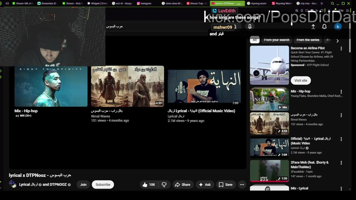This screenshot has height=200, width=356.
Task: Click the Ask AI button
Action: point(204,184)
